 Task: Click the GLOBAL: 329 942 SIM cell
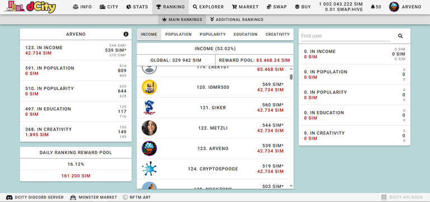pyautogui.click(x=176, y=60)
